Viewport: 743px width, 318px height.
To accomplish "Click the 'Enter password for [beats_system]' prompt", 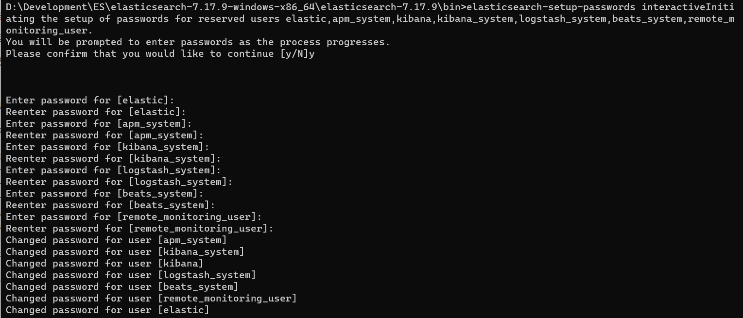I will tap(104, 194).
